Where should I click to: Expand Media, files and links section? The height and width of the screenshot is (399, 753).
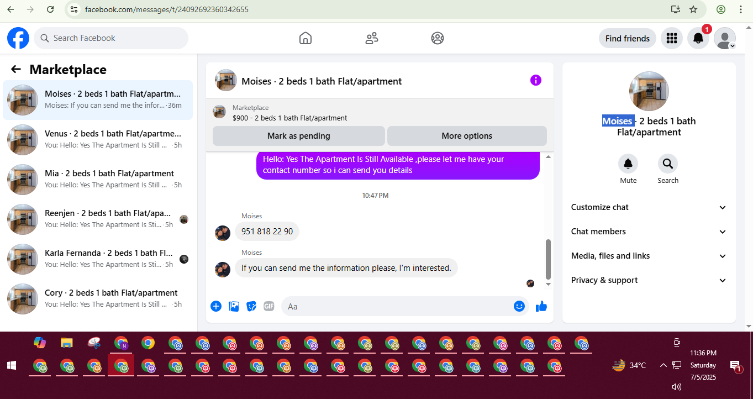649,256
